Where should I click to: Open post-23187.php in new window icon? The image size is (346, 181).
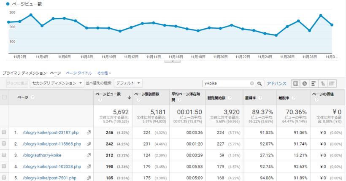(89, 132)
